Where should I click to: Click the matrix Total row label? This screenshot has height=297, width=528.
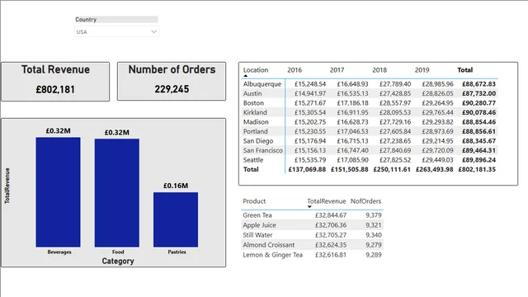(251, 169)
